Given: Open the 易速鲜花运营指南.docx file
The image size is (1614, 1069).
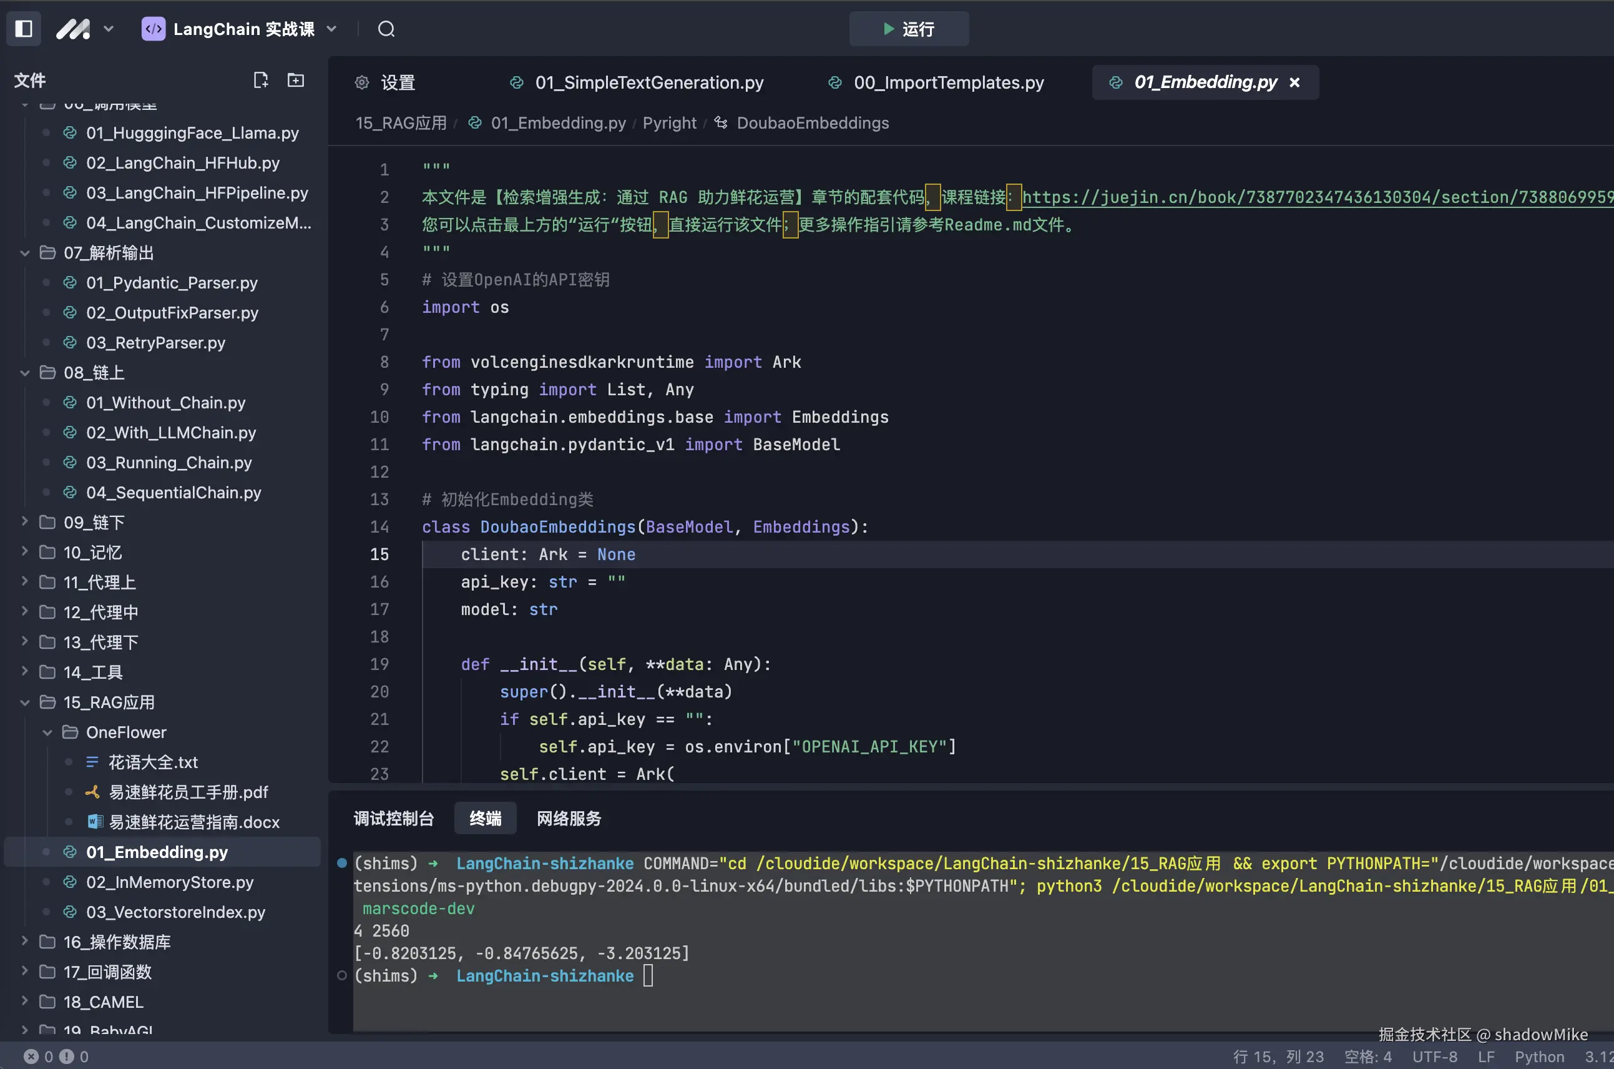Looking at the screenshot, I should 193,822.
